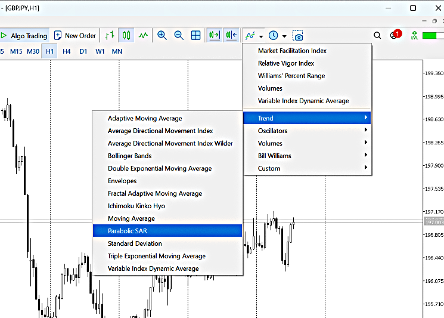Viewport: 444px width, 318px height.
Task: Expand the timeframe clock dropdown arrow
Action: pos(284,36)
